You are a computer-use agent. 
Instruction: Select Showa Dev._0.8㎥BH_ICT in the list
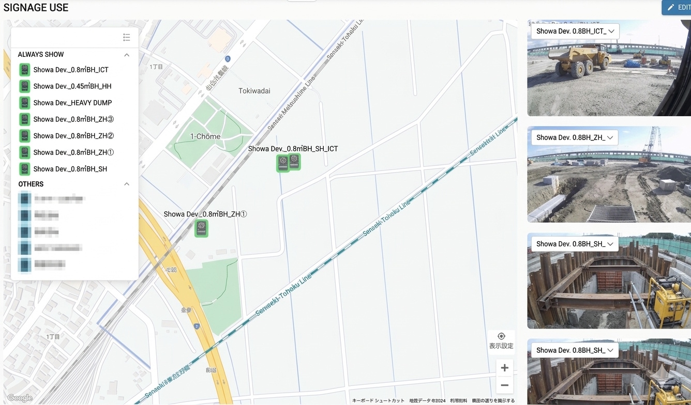71,70
